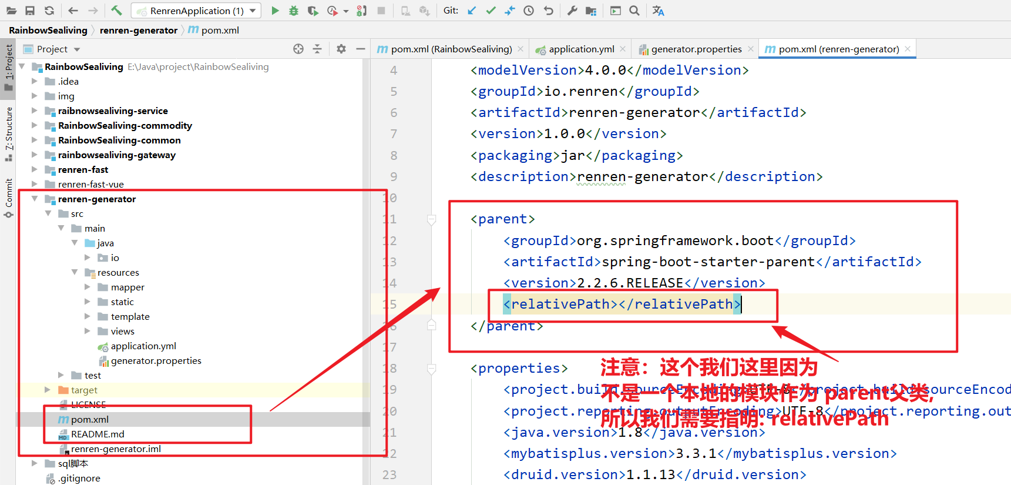Fold the parent tag using gutter marker
This screenshot has width=1011, height=485.
(x=432, y=219)
